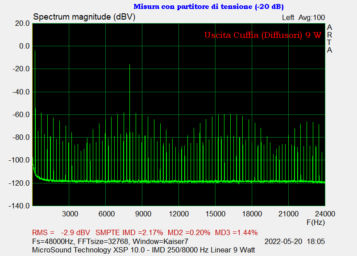
Task: Select the 'Spectrum magnitude (dBV)' heading
Action: tap(84, 17)
